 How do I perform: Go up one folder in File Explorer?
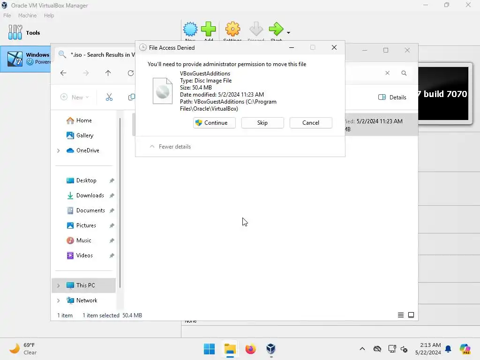click(x=108, y=73)
